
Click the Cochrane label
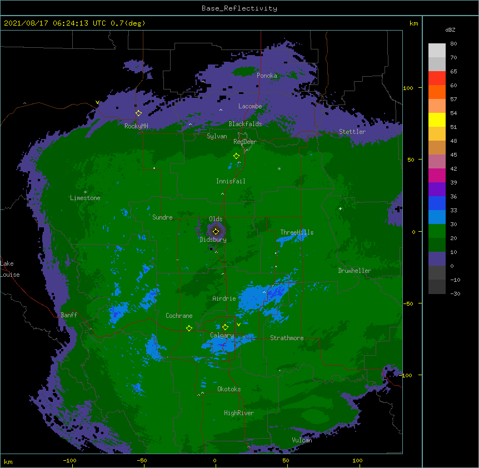[179, 316]
